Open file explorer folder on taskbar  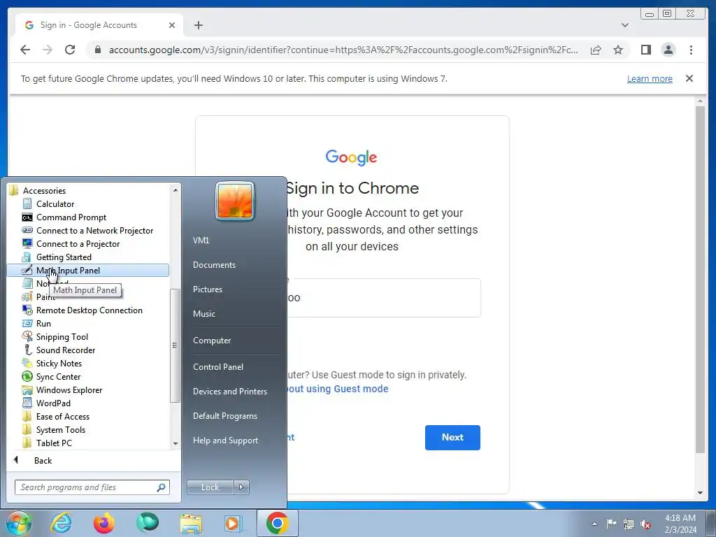point(190,523)
